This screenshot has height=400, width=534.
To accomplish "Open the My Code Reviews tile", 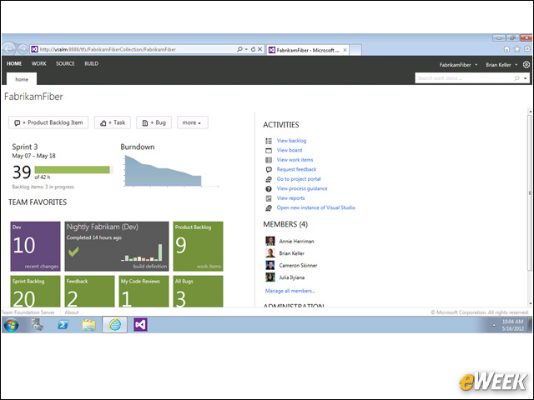I will (144, 292).
